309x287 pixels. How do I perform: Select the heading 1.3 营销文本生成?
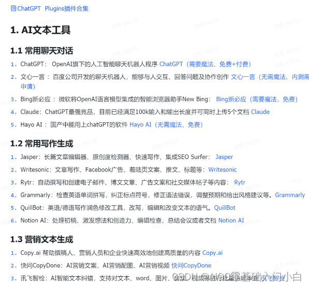41,239
